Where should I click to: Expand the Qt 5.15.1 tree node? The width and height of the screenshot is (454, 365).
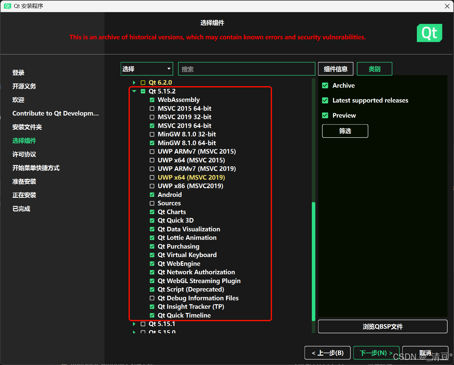tap(134, 324)
